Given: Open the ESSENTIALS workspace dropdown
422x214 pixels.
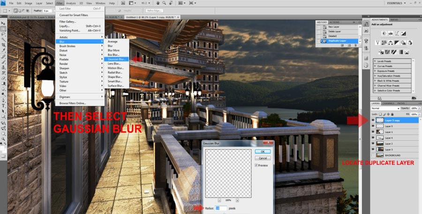Looking at the screenshot, I should click(x=396, y=3).
